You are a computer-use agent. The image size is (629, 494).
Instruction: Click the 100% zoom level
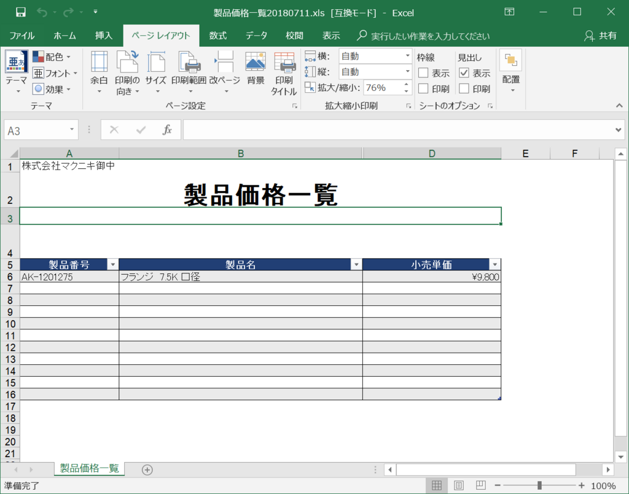click(603, 486)
